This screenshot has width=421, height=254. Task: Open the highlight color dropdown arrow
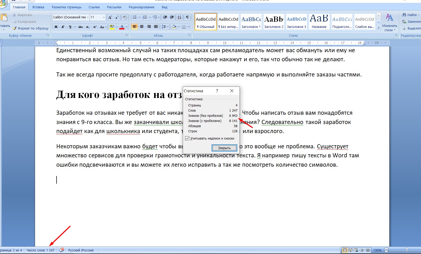pos(116,27)
